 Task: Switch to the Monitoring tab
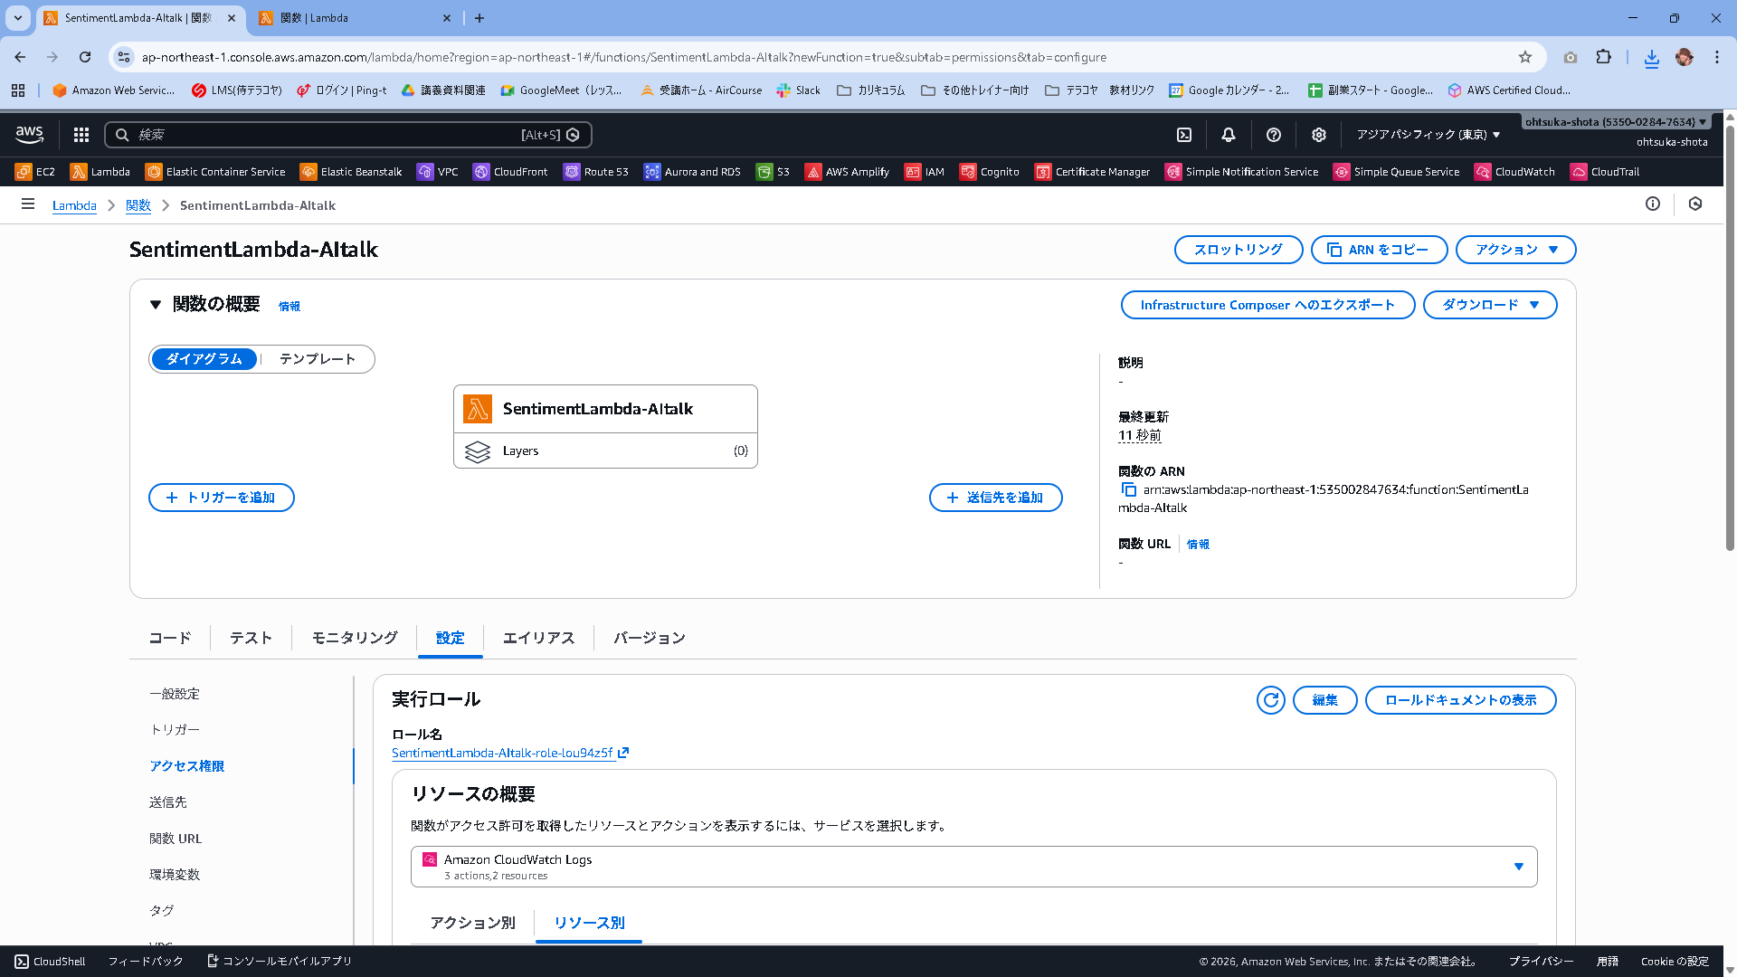click(x=355, y=638)
